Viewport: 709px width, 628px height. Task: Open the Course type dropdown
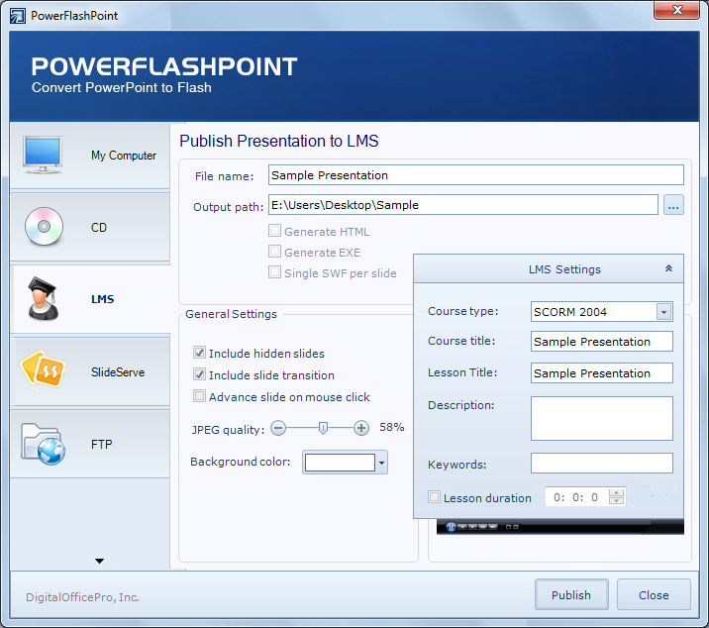tap(663, 312)
